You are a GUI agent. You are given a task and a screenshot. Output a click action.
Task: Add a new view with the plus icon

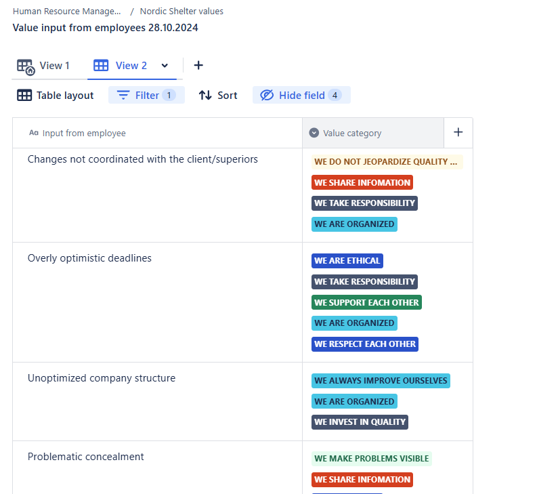(198, 65)
